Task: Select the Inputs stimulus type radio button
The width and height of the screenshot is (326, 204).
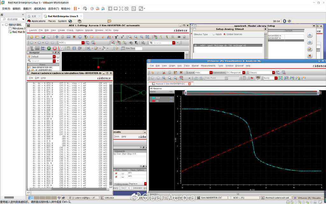Action: (214, 34)
